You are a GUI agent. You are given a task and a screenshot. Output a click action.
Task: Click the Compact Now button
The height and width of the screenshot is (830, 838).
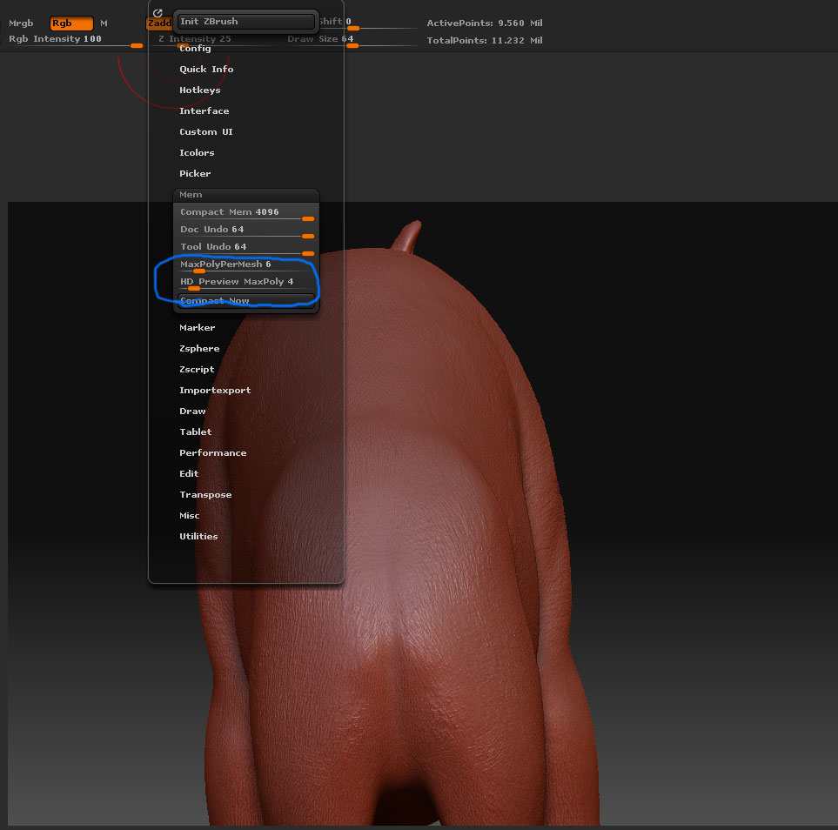point(246,300)
